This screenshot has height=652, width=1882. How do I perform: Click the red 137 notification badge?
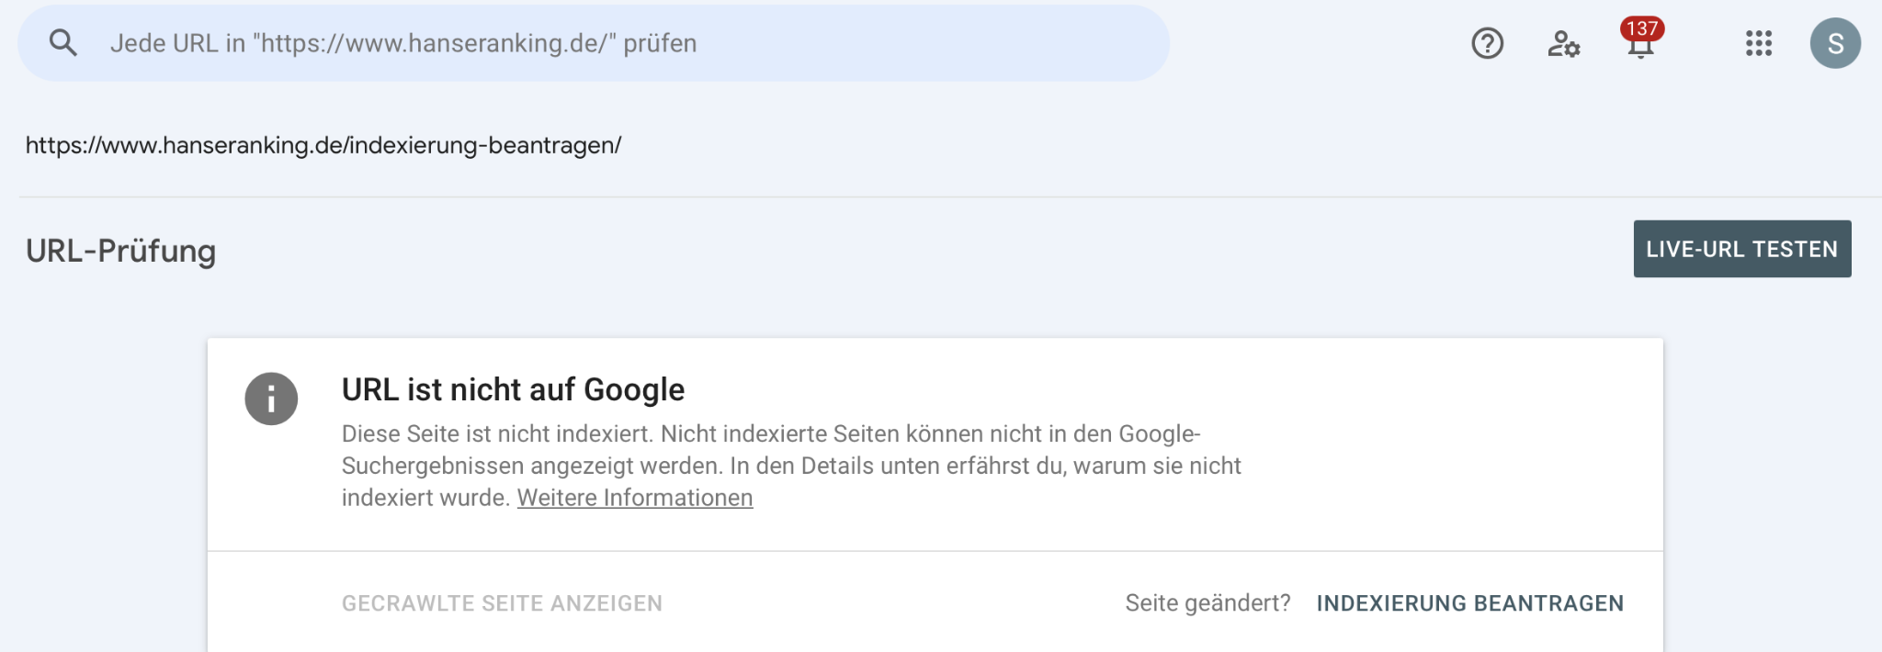point(1642,28)
